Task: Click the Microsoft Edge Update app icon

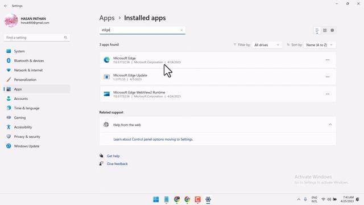Action: [106, 77]
